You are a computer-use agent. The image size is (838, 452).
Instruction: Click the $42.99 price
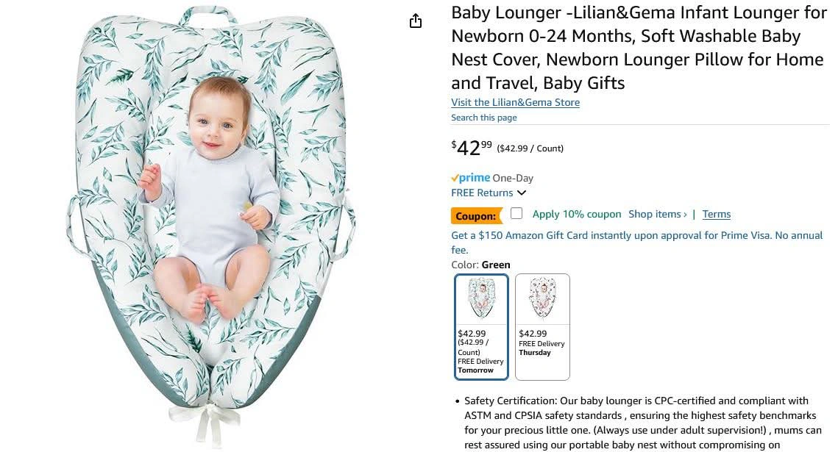[x=472, y=147]
